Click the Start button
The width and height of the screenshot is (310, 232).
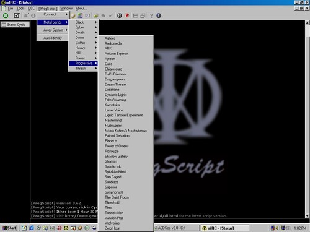[x=9, y=228]
